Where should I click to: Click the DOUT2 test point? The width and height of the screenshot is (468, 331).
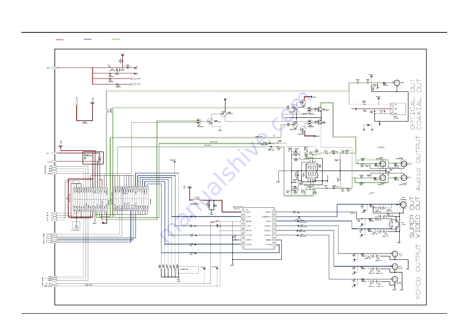tap(378, 98)
